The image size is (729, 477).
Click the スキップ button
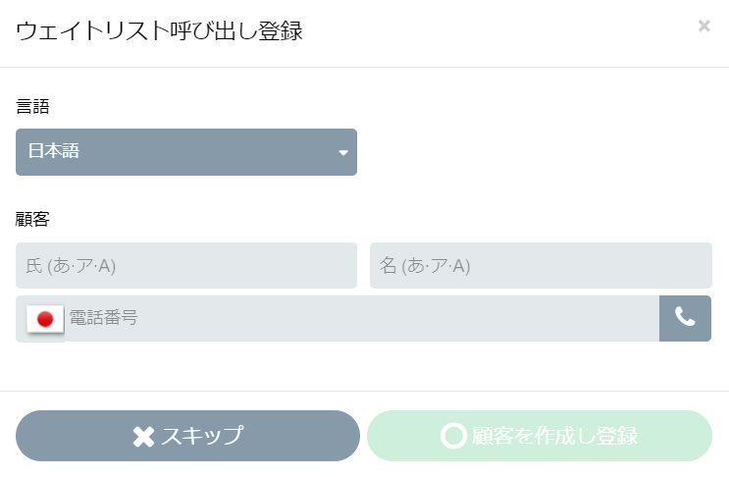click(187, 436)
